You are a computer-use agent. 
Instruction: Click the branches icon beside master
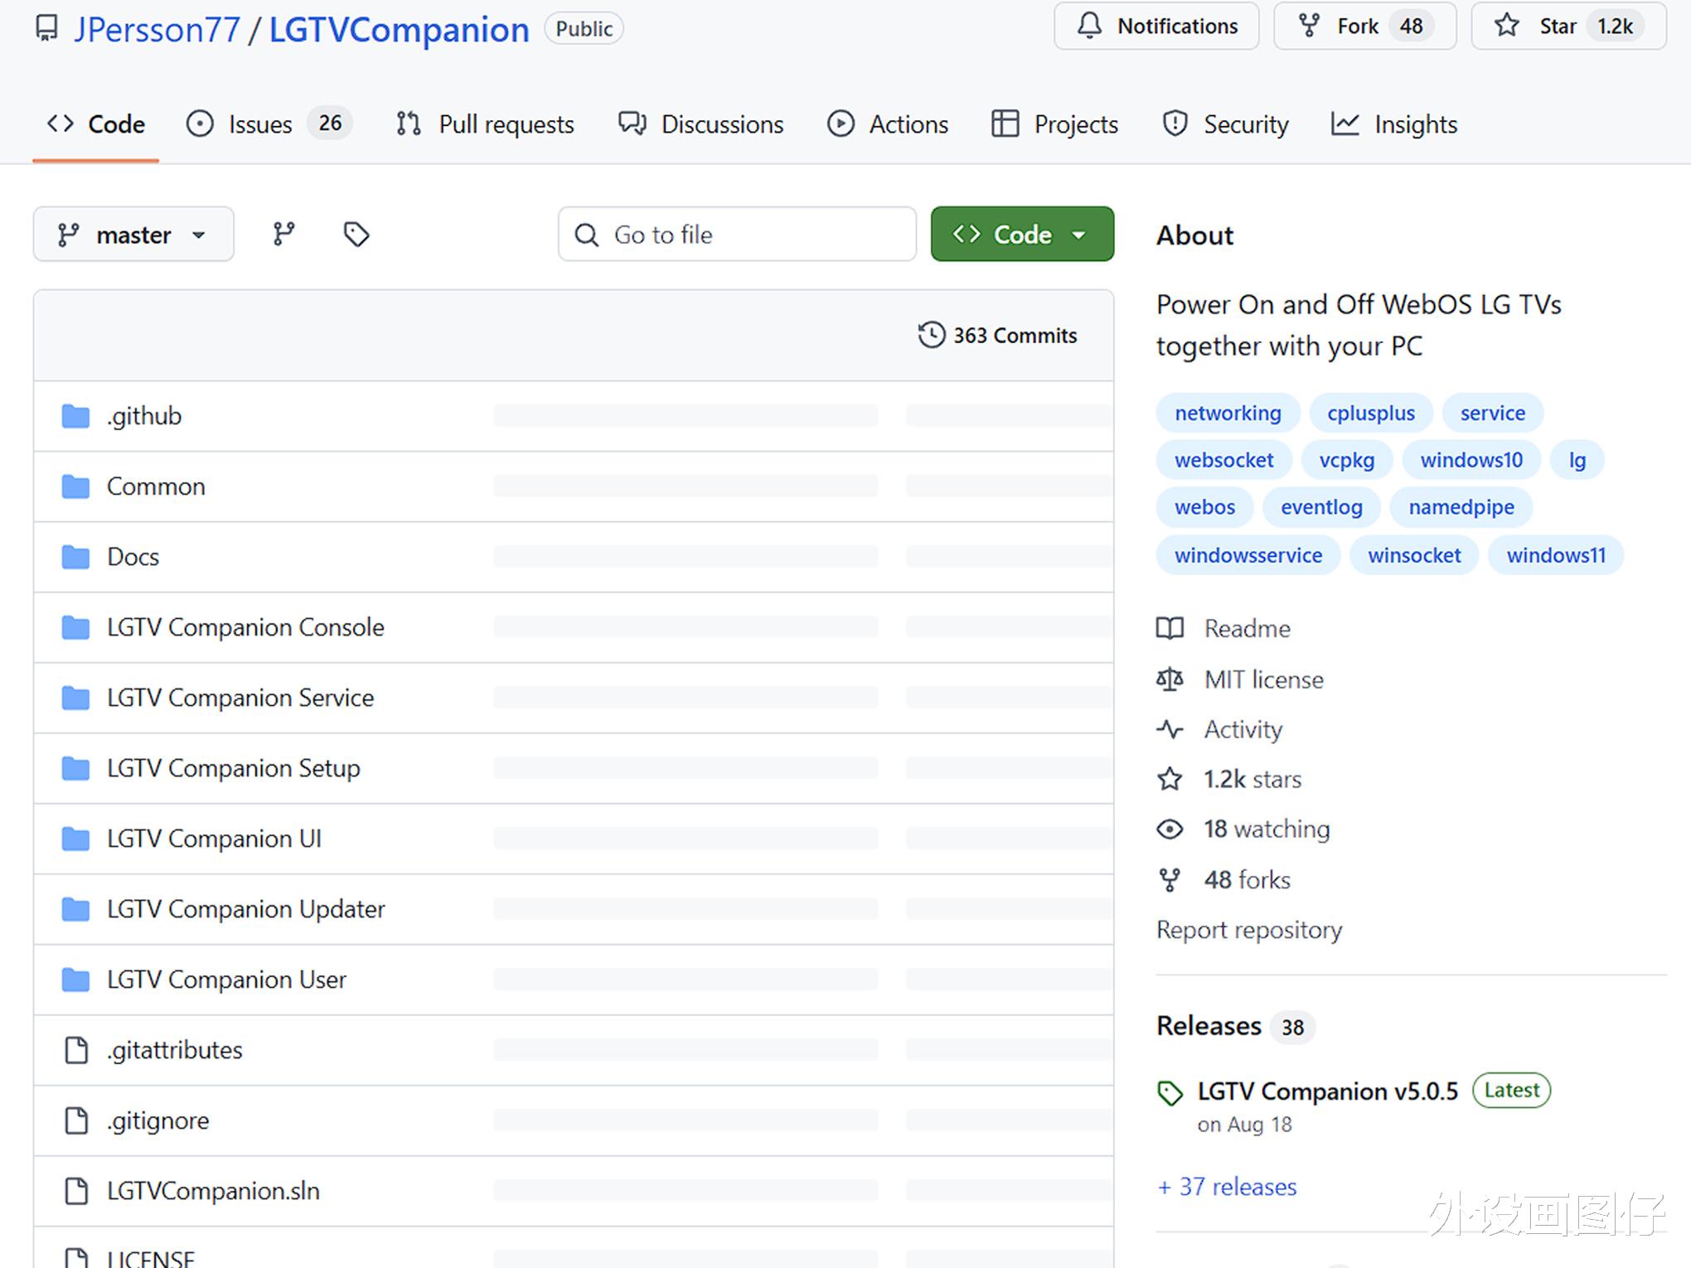(283, 235)
